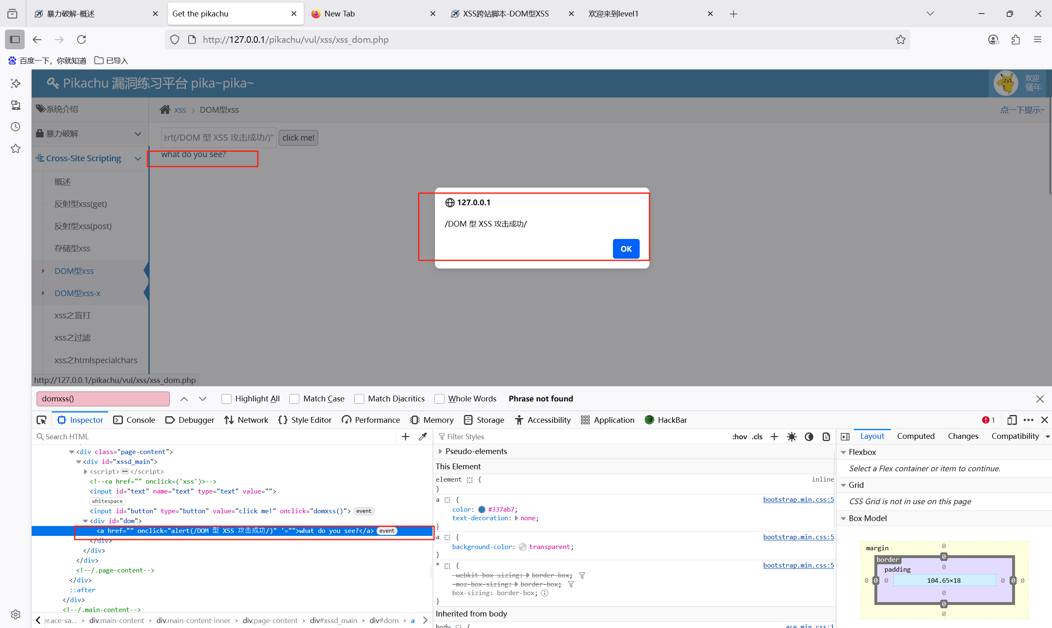Open the Firefox application menu
This screenshot has width=1052, height=628.
1038,39
